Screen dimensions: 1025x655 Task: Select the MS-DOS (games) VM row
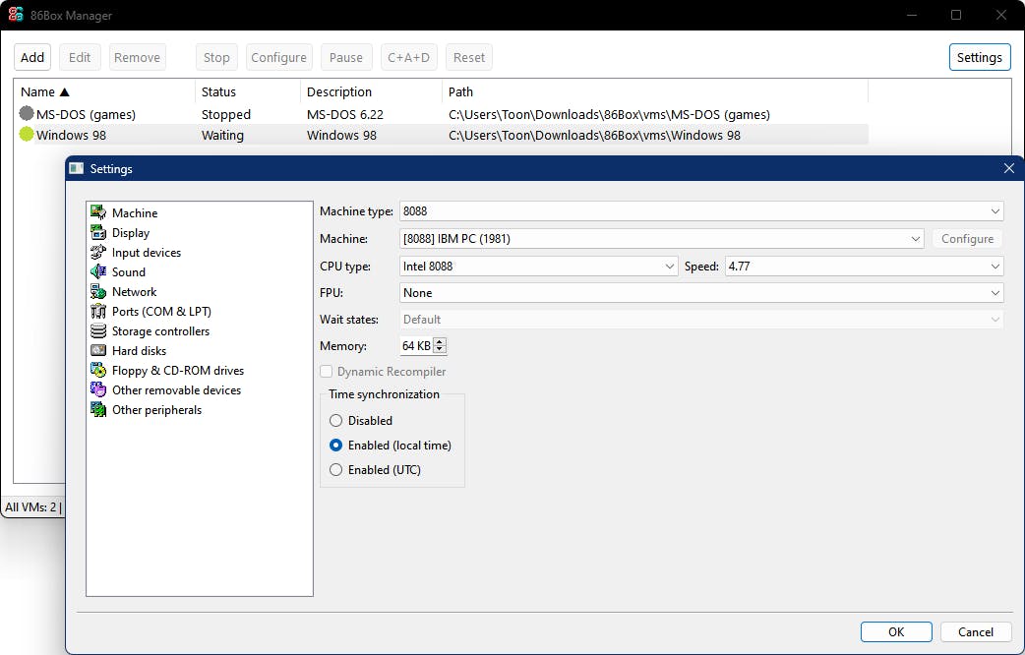click(x=442, y=114)
